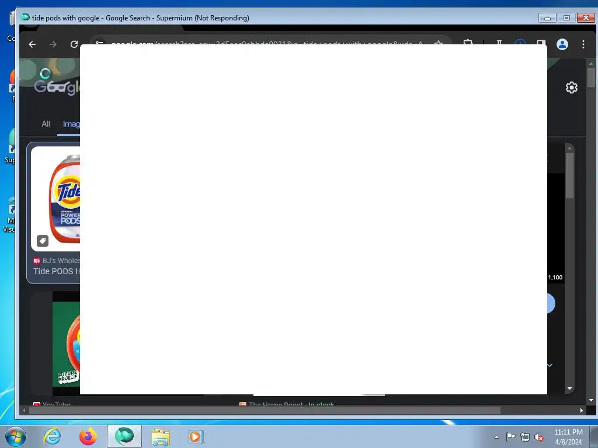This screenshot has height=448, width=598.
Task: Open the clock showing 11:11 PM
Action: coord(568,436)
